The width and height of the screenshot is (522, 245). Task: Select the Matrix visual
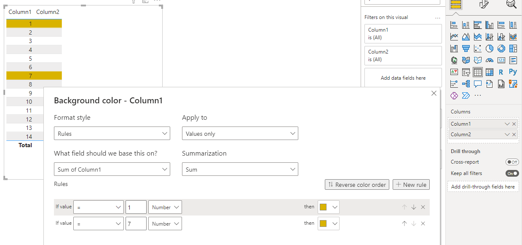(x=489, y=72)
